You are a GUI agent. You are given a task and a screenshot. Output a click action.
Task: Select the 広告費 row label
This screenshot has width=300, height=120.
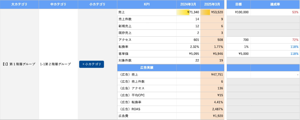click(147, 116)
